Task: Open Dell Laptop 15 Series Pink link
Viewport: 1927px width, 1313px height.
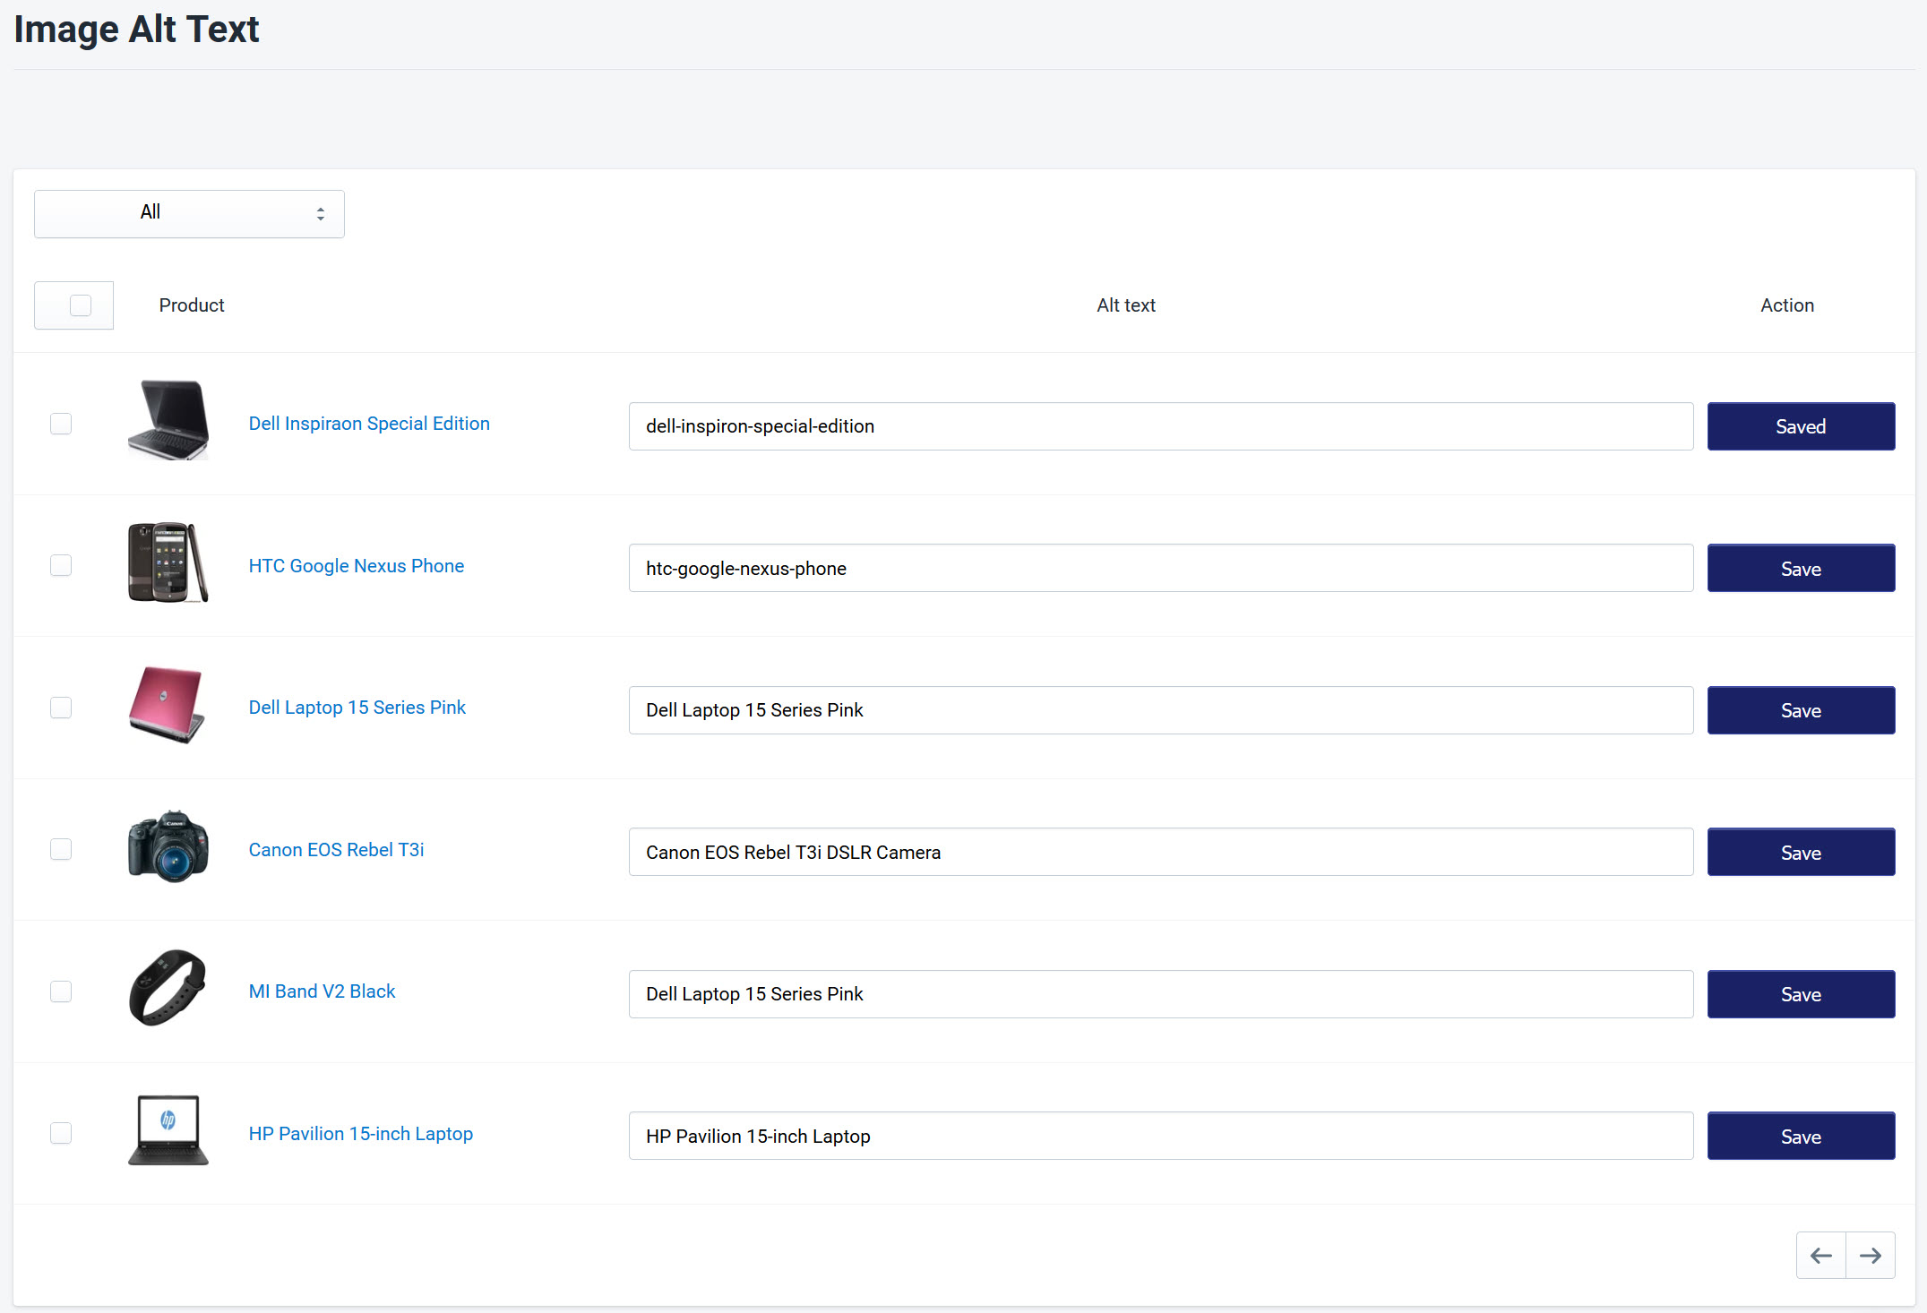Action: click(357, 708)
